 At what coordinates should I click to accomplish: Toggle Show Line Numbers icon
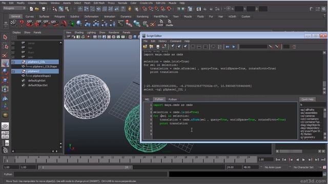pos(220,47)
